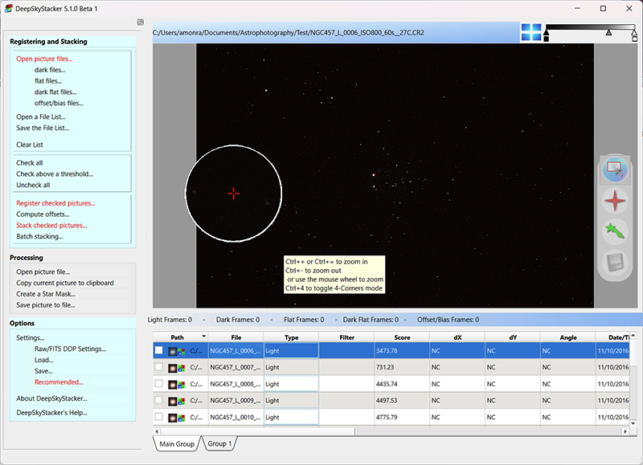Check the NGC457_L_0006 file checkbox
This screenshot has width=643, height=465.
159,350
